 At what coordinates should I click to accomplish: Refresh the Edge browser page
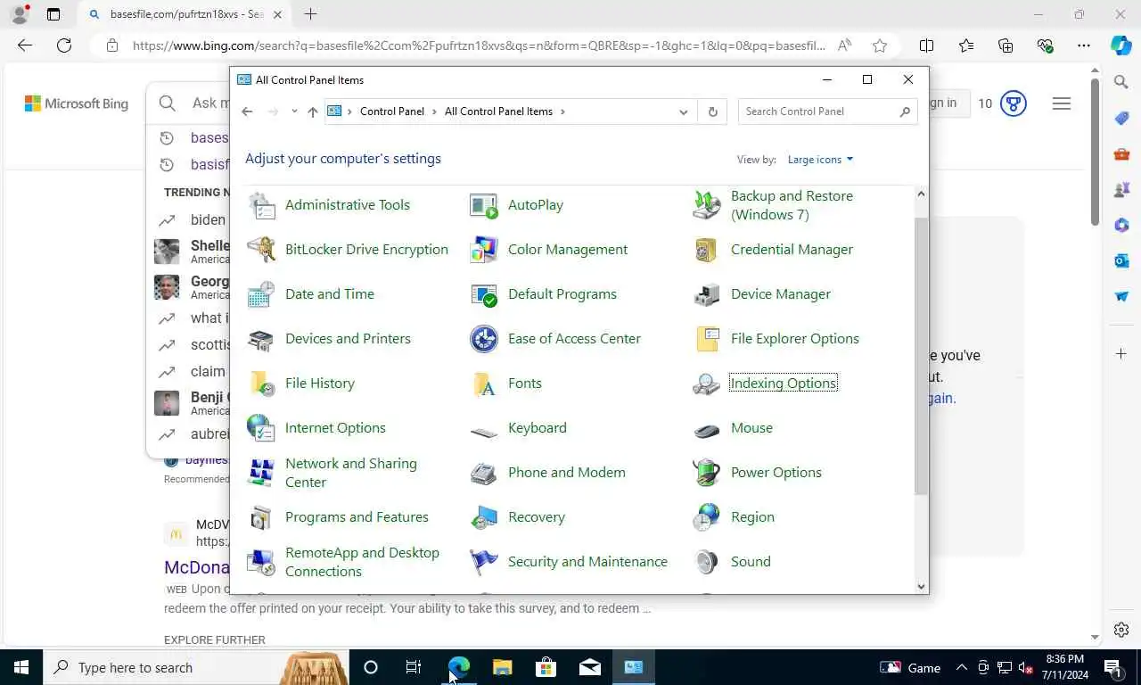click(64, 45)
